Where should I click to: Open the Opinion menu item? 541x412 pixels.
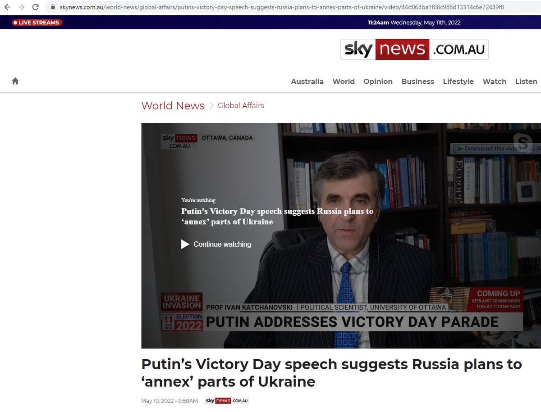pos(378,81)
